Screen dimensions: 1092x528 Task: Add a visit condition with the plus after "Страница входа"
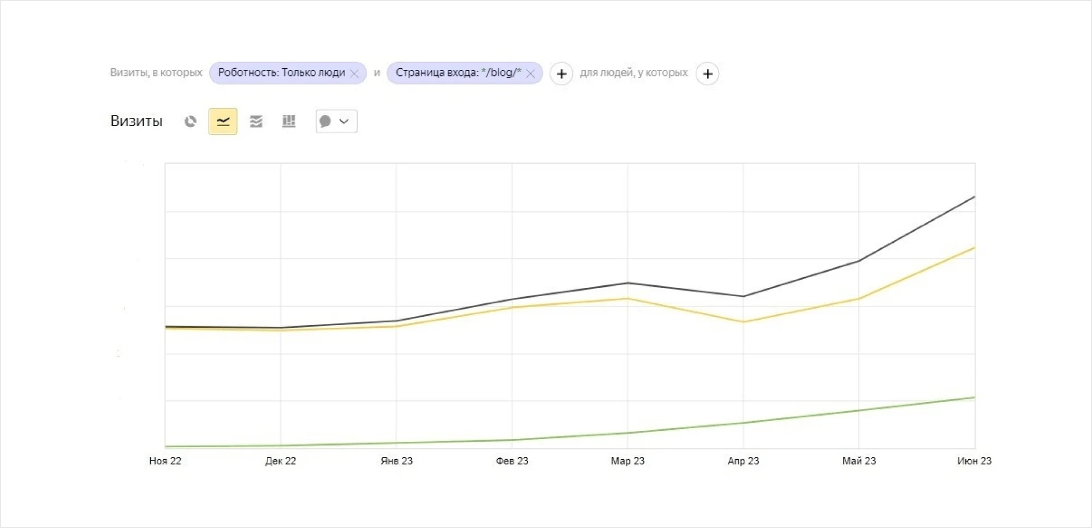click(561, 74)
